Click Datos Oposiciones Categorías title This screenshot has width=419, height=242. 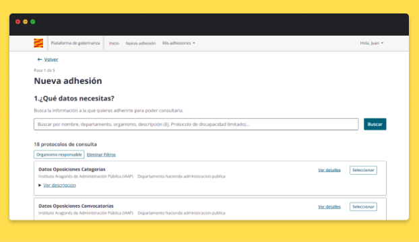(x=72, y=169)
